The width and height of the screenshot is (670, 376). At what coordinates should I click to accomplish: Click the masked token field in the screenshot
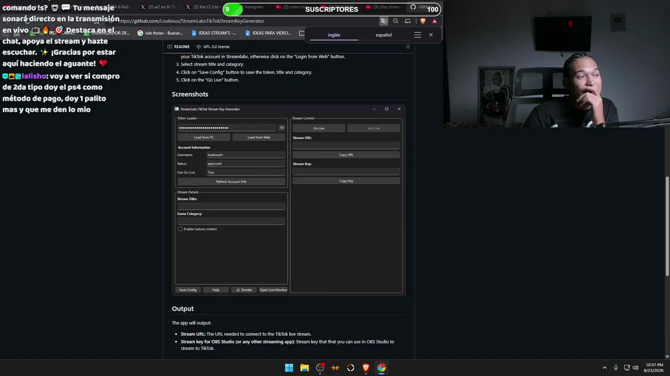point(227,128)
